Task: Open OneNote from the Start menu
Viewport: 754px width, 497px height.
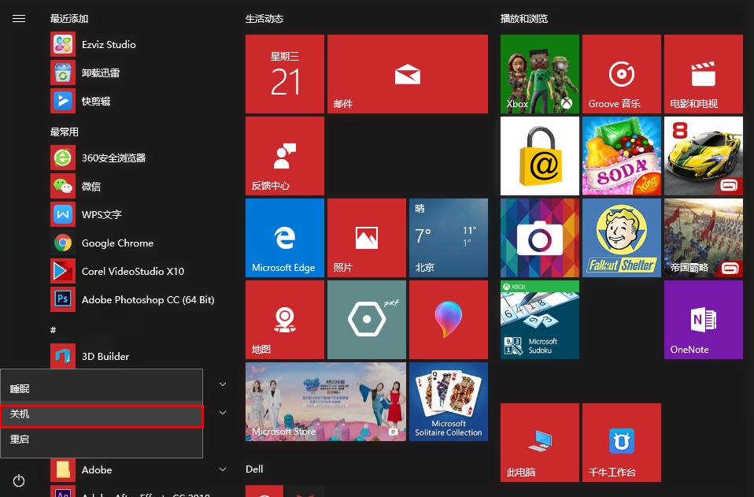Action: (x=703, y=319)
